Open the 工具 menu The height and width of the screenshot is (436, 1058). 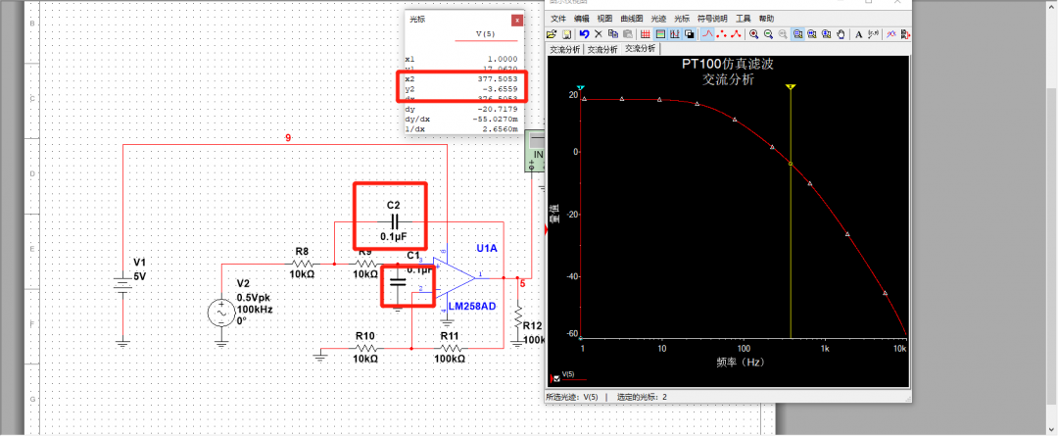(x=743, y=19)
